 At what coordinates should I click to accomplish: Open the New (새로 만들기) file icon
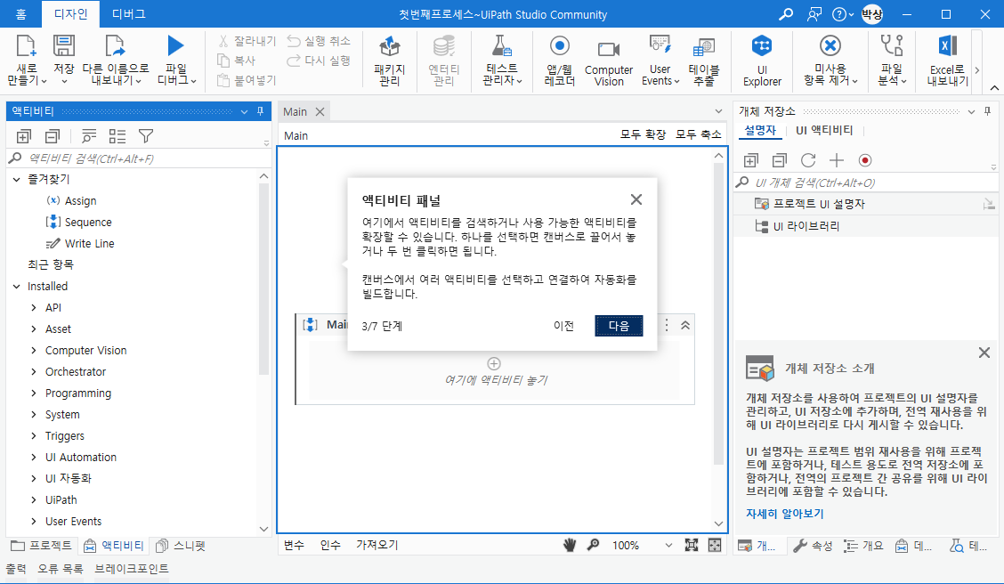click(26, 46)
